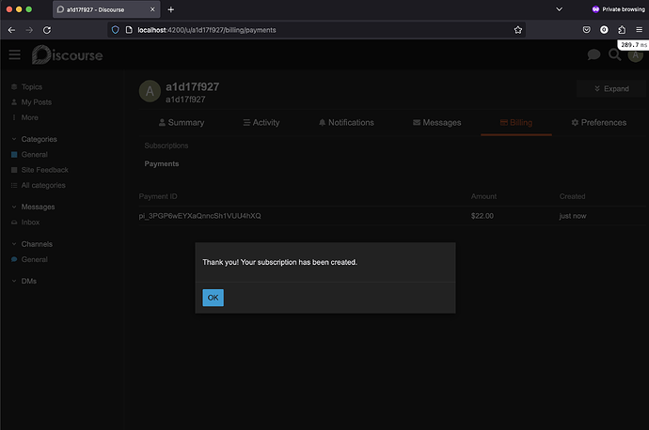
Task: Click the 'just now' created cell
Action: pos(573,216)
